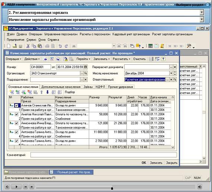Open the Calendar icon in main toolbar

157,46
